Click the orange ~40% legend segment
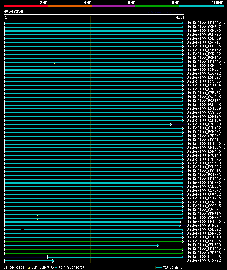Viewport: 227px width, 270px height. pyautogui.click(x=70, y=6)
